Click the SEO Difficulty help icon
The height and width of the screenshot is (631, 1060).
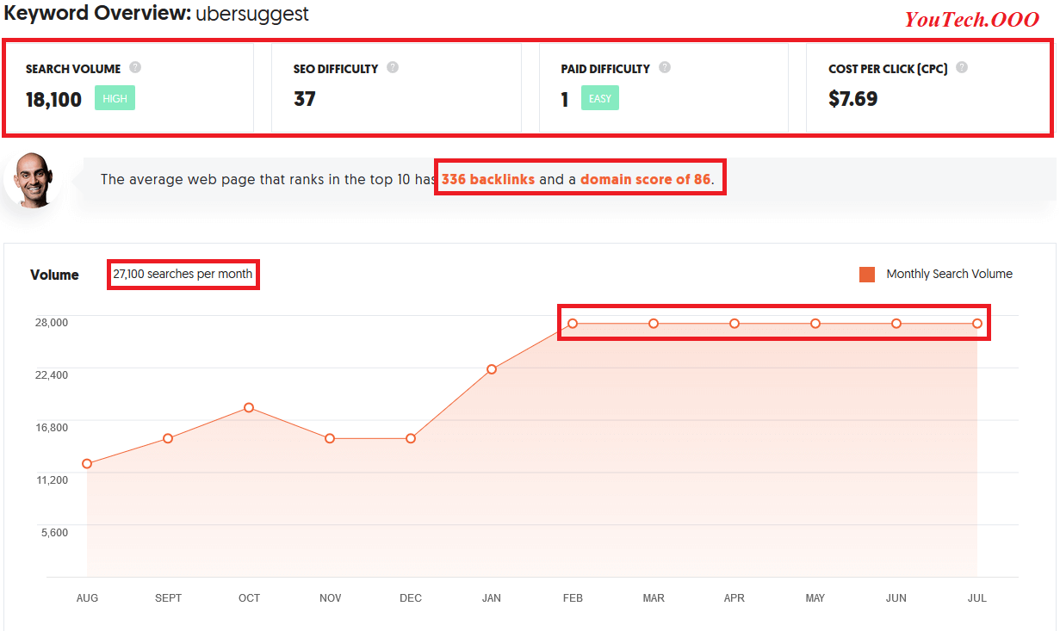pos(393,67)
